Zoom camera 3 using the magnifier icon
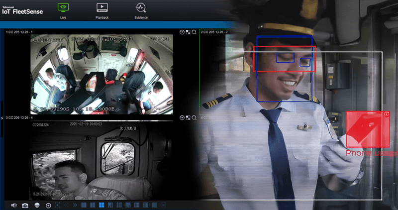This screenshot has width=398, height=210. coord(194,117)
